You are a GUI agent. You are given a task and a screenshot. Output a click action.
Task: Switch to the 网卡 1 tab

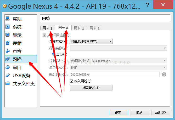tap(48, 28)
